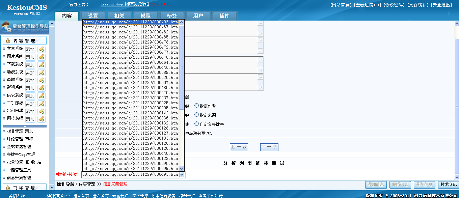Click the 更新缓存 link
This screenshot has width=459, height=198.
[418, 5]
